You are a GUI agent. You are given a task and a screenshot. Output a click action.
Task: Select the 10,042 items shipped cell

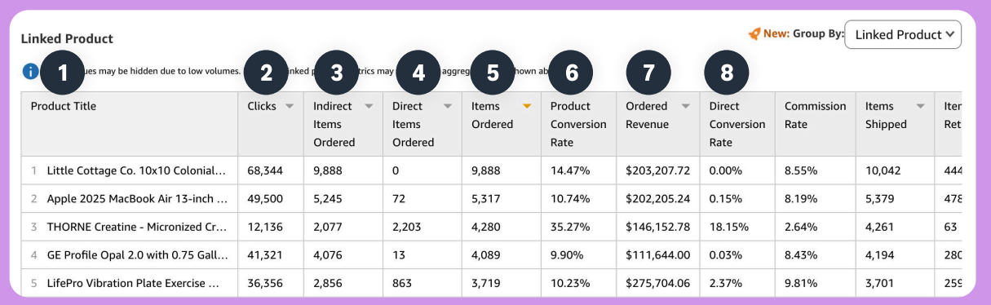(895, 170)
